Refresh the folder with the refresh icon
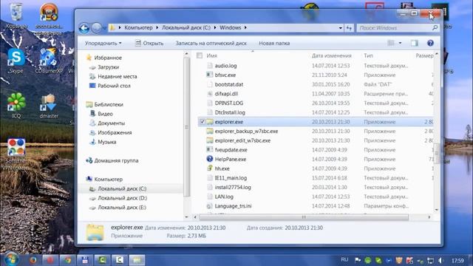473x266 pixels. (x=349, y=28)
